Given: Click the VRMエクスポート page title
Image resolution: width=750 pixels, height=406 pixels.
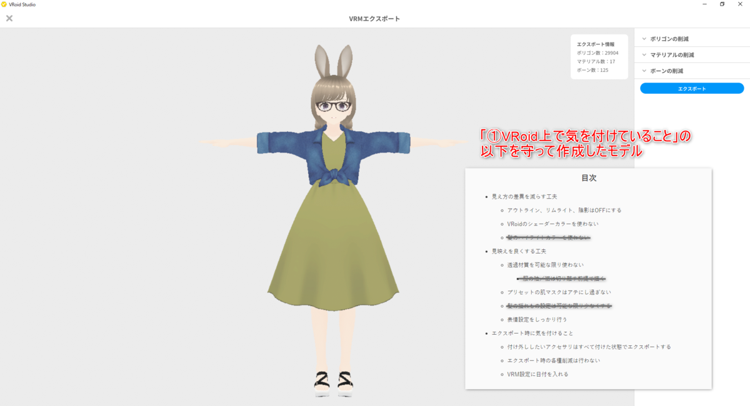Looking at the screenshot, I should pyautogui.click(x=374, y=19).
